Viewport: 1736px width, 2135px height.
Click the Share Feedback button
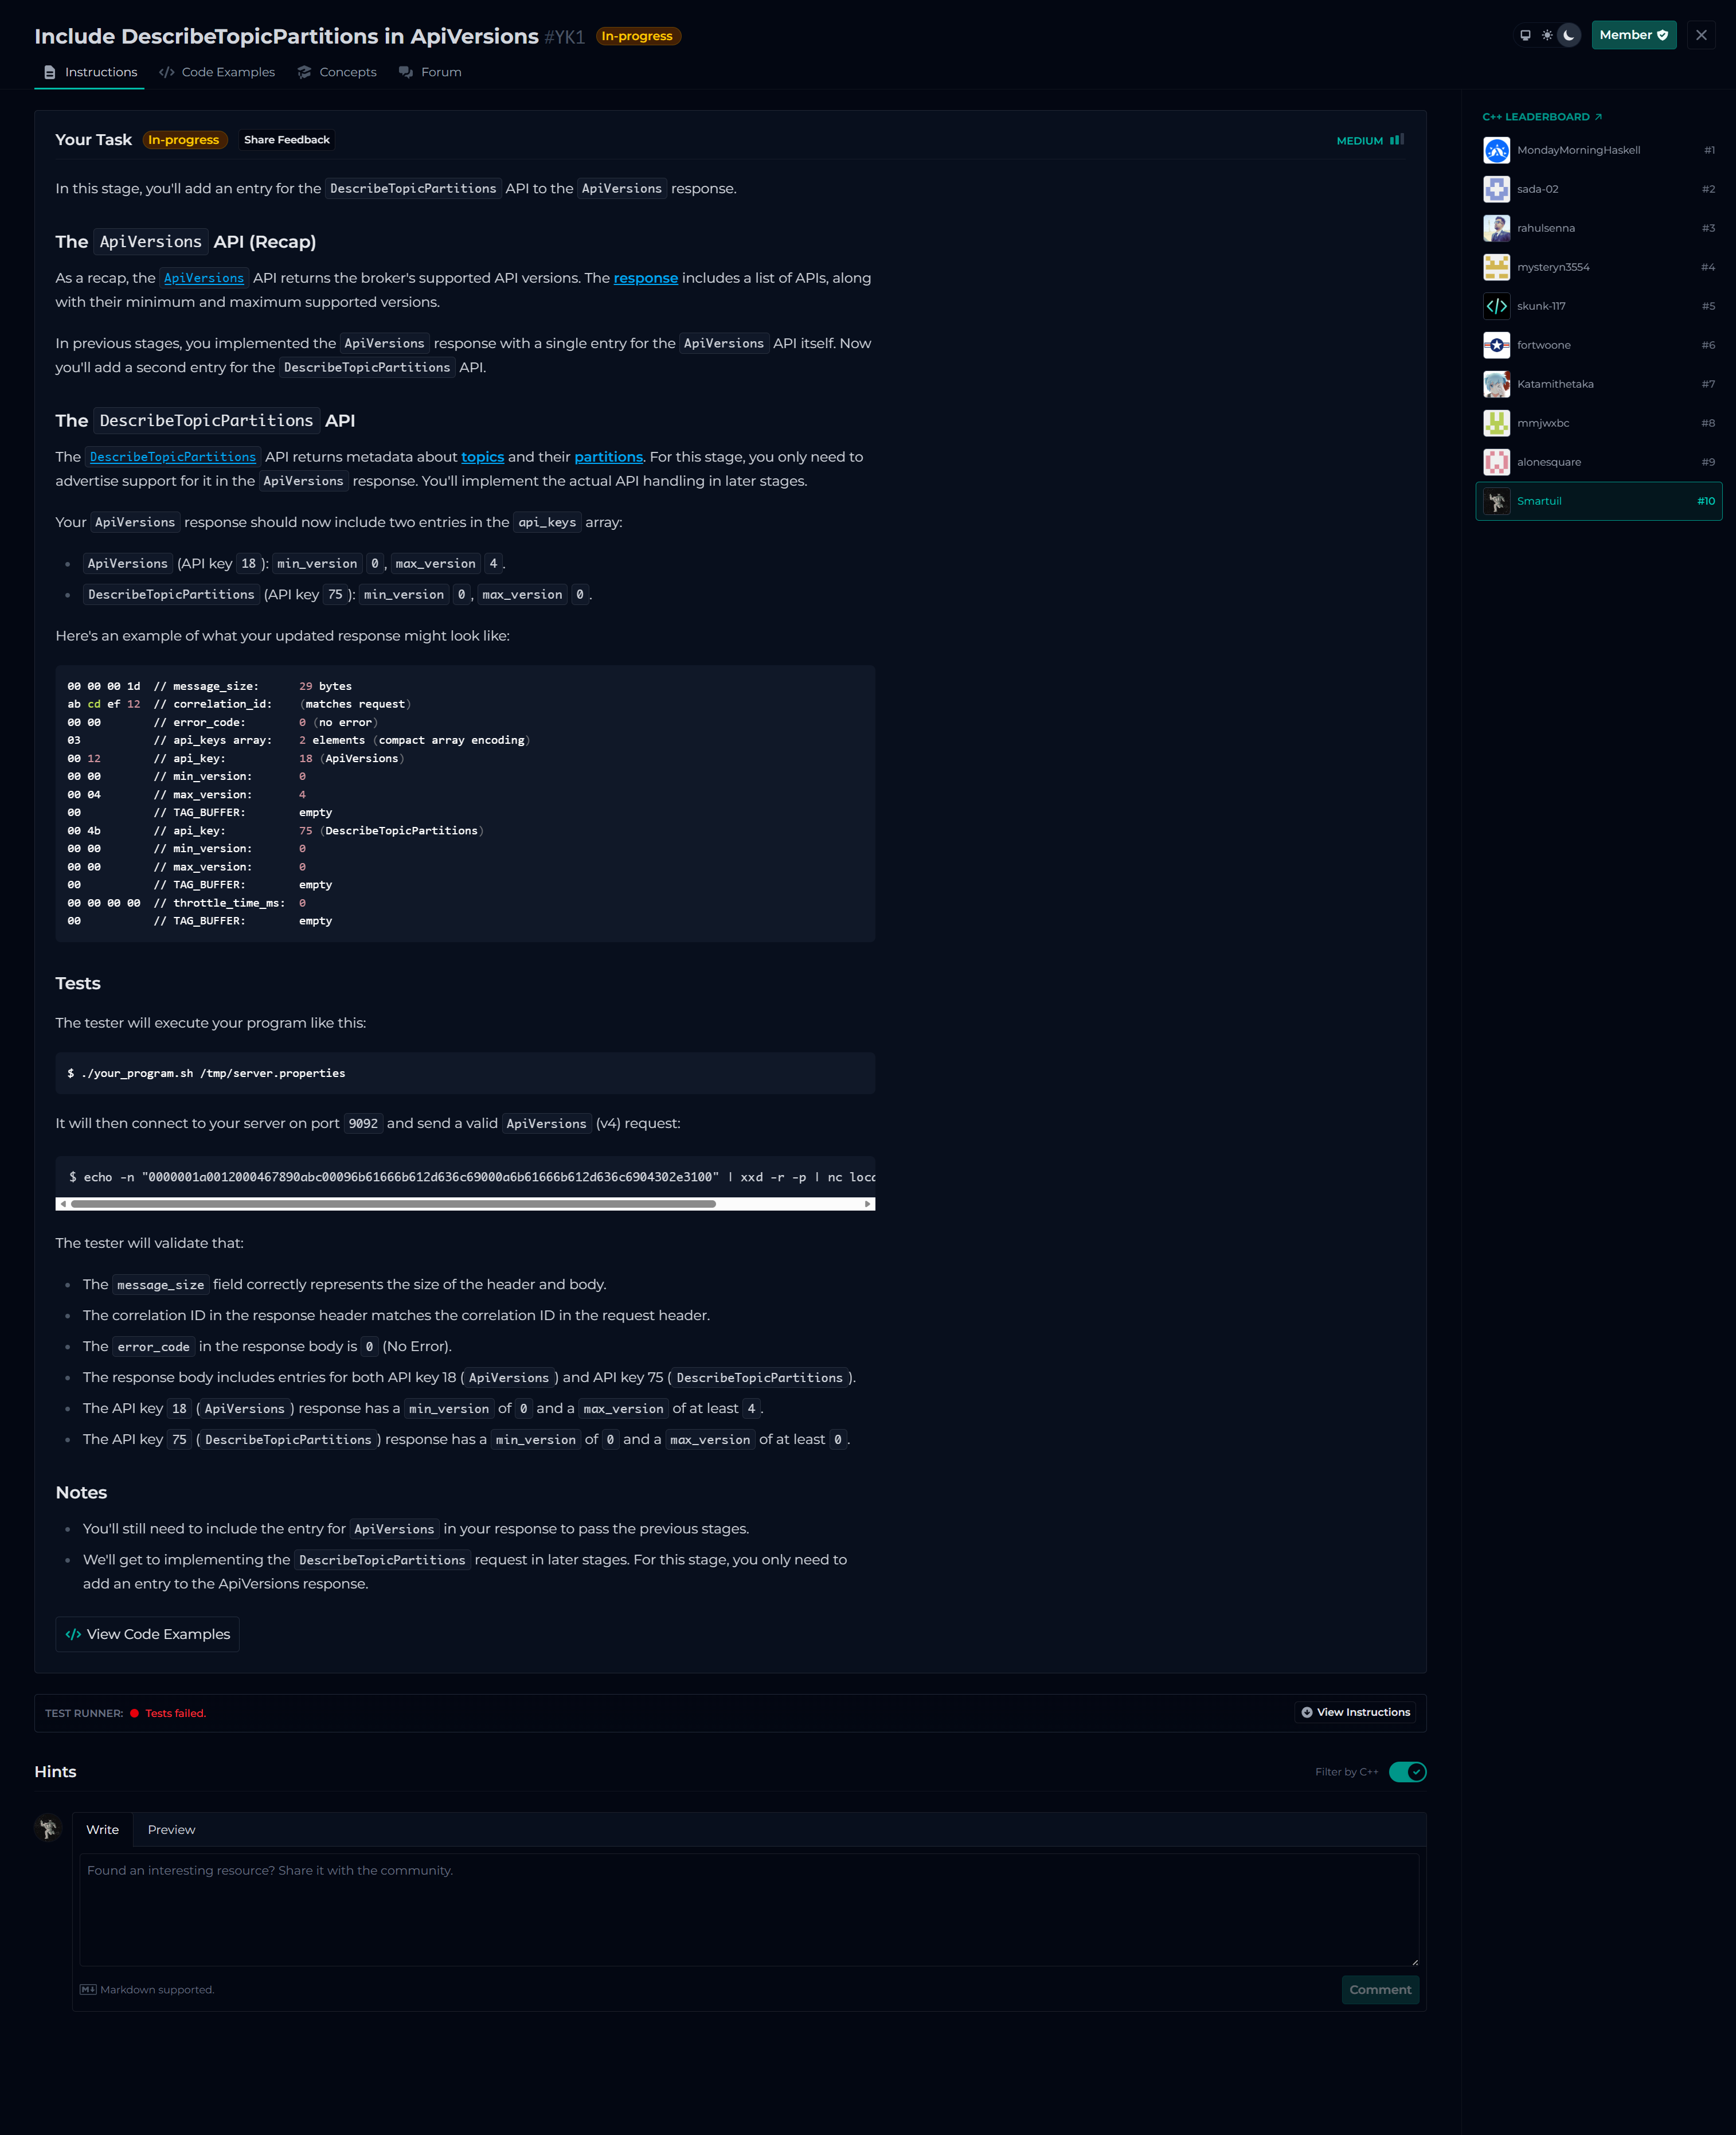pyautogui.click(x=286, y=140)
